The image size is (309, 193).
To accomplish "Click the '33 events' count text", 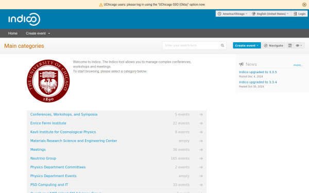I will (x=181, y=185).
